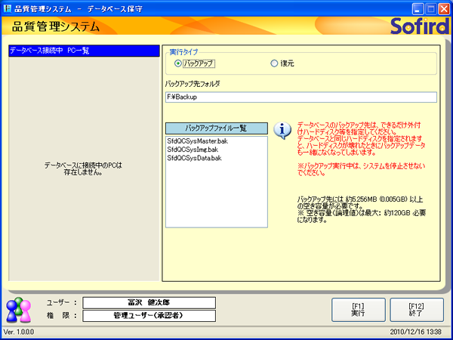The width and height of the screenshot is (453, 340).
Task: Click the empty area below the backup files
Action: point(216,196)
